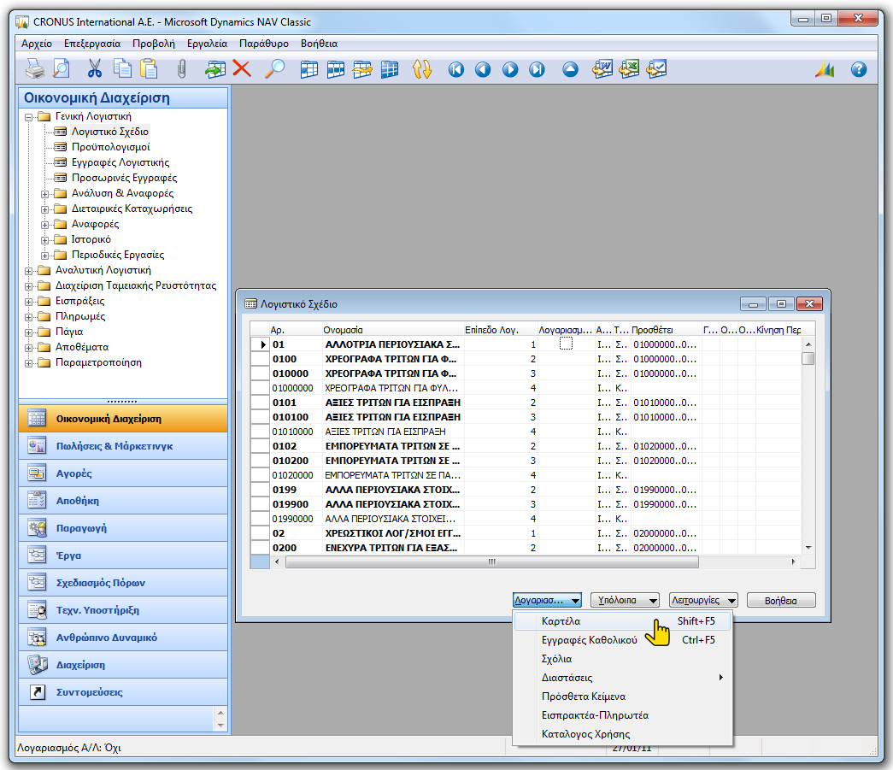Collapse the Γενική Λογιστική folder
The width and height of the screenshot is (893, 770).
pyautogui.click(x=28, y=117)
